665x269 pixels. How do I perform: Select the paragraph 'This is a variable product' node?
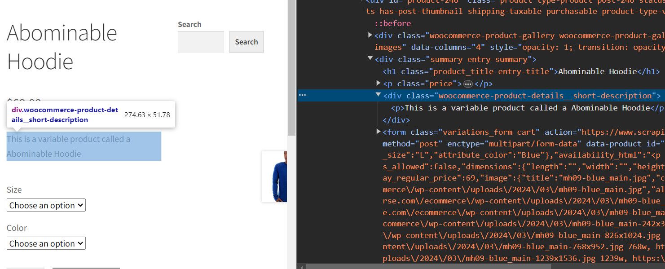click(x=528, y=108)
